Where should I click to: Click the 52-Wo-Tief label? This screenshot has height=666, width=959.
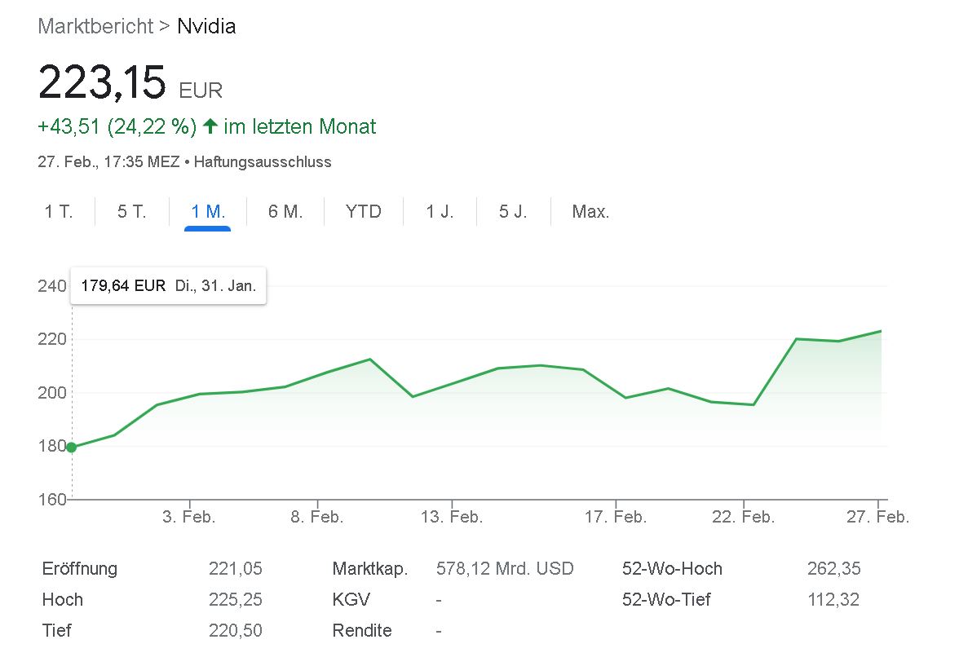point(667,600)
